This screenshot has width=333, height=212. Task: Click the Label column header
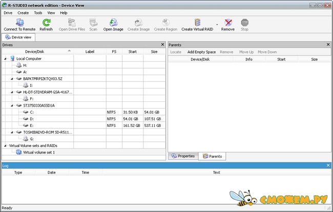90,52
